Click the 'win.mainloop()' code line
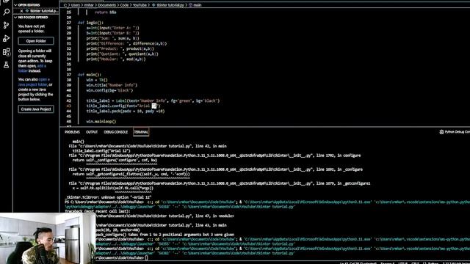The image size is (470, 264). pos(101,122)
